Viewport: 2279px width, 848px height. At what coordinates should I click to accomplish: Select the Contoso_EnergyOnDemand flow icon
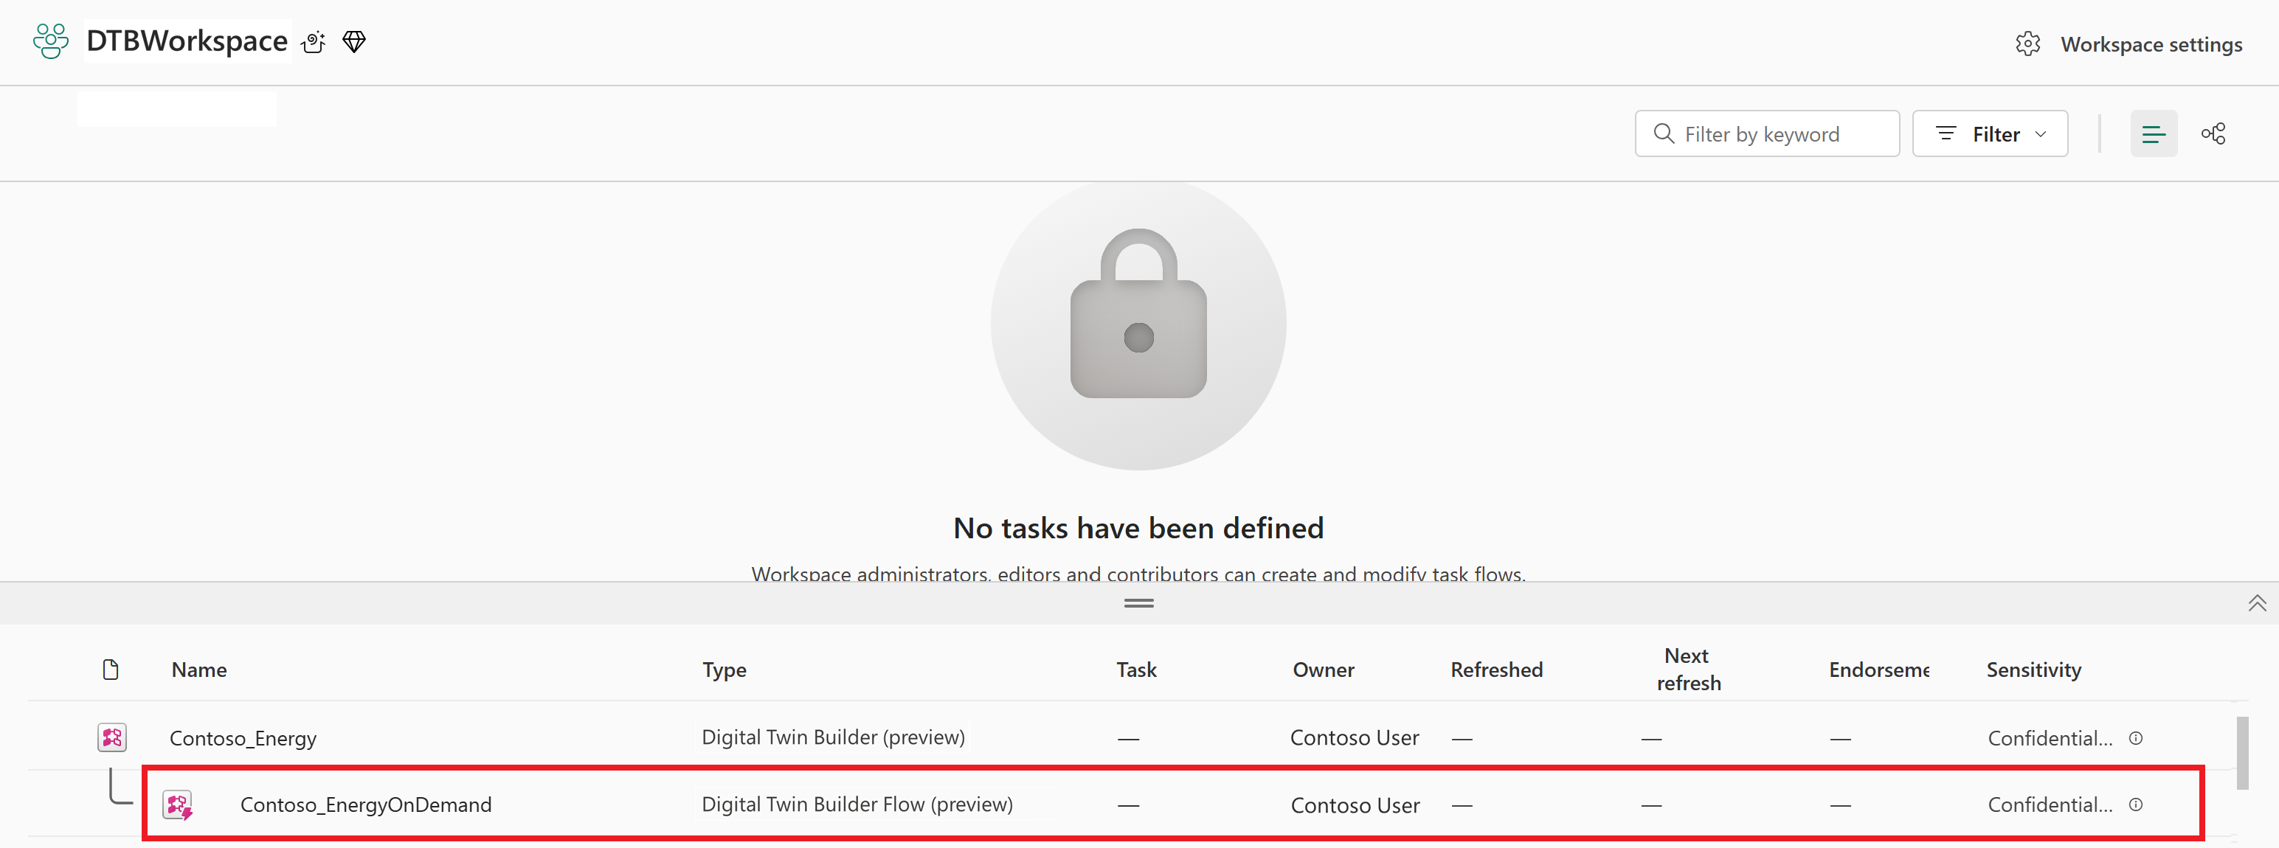click(x=178, y=804)
